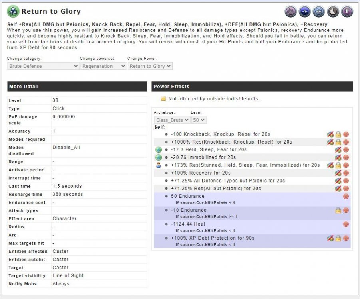Click the green Return to Glory power icon
This screenshot has height=299, width=360.
(13, 11)
